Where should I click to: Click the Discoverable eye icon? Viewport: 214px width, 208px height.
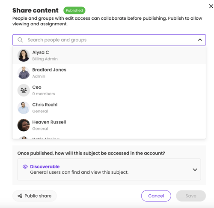point(25,166)
